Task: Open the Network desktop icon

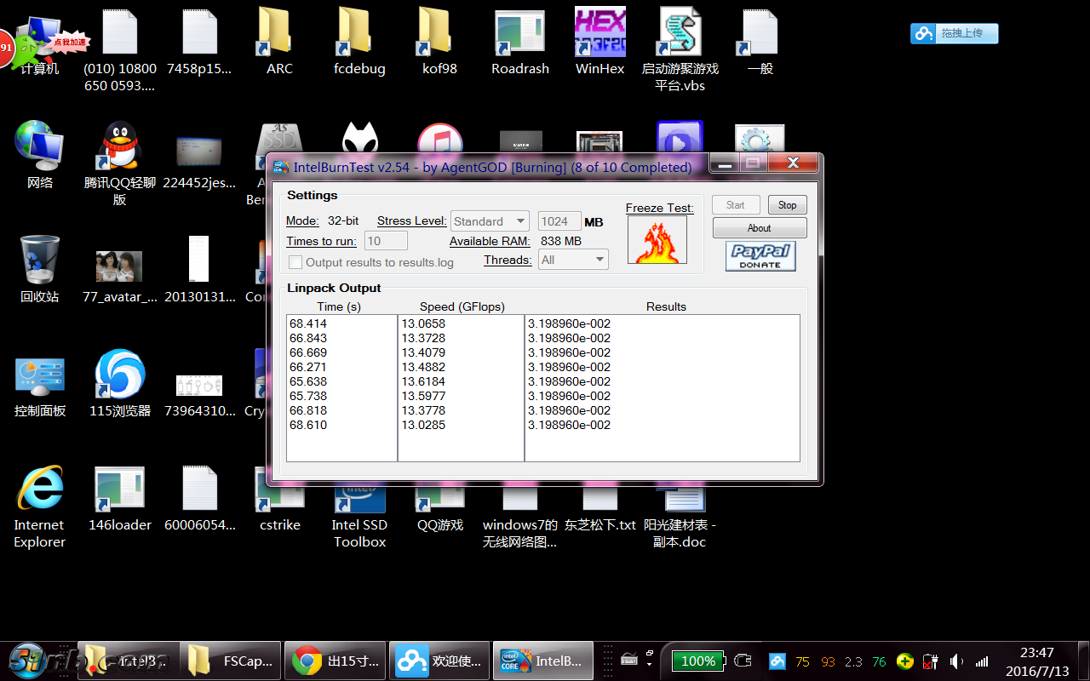Action: pyautogui.click(x=39, y=153)
